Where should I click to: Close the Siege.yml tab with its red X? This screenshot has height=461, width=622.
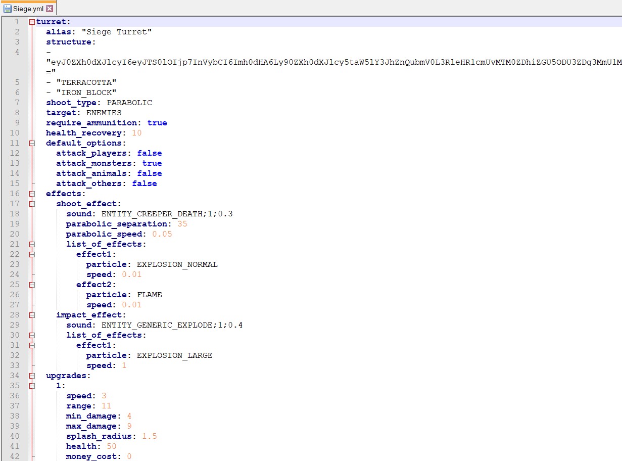(x=50, y=8)
